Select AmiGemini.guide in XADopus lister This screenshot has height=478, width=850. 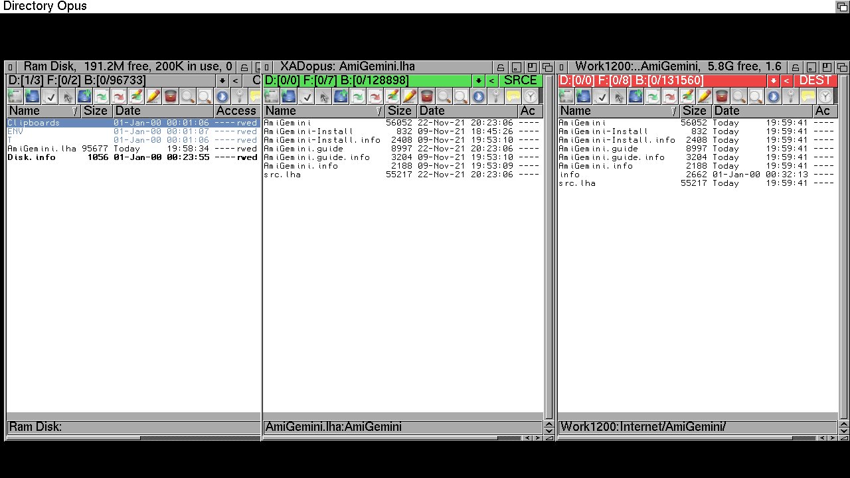402,149
